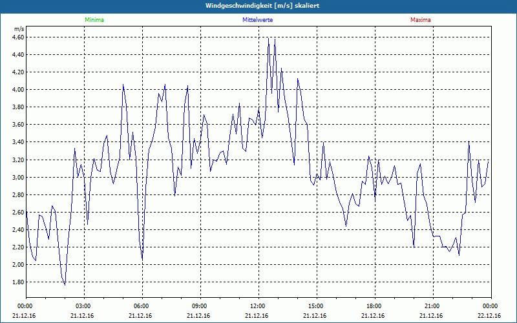Click the 3,00 y-axis value
The width and height of the screenshot is (517, 323).
[19, 178]
